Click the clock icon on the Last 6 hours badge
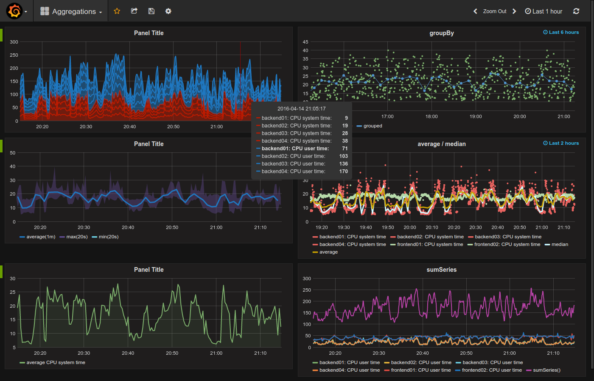Viewport: 594px width, 381px height. (545, 32)
